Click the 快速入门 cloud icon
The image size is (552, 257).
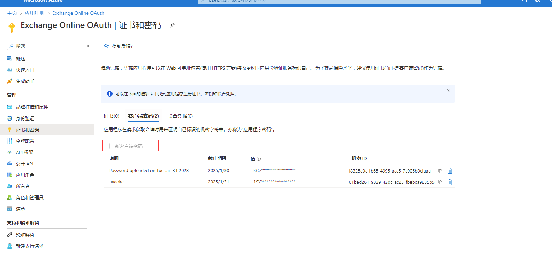10,70
